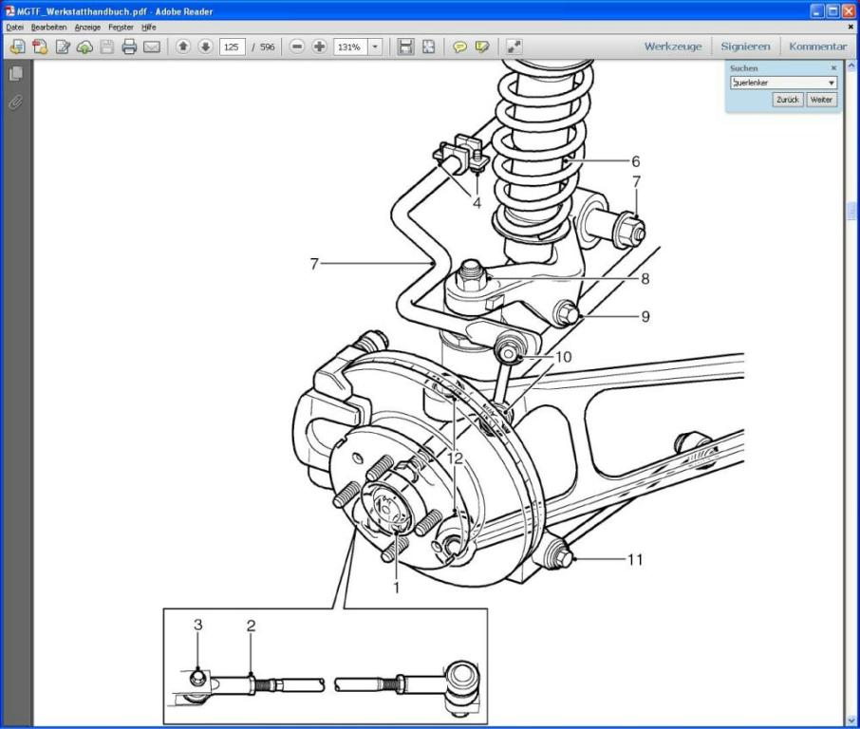Screen dimensions: 860x729
Task: Click the page number input field
Action: click(233, 47)
